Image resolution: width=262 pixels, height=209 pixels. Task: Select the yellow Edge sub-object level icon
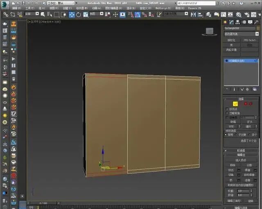click(x=235, y=104)
